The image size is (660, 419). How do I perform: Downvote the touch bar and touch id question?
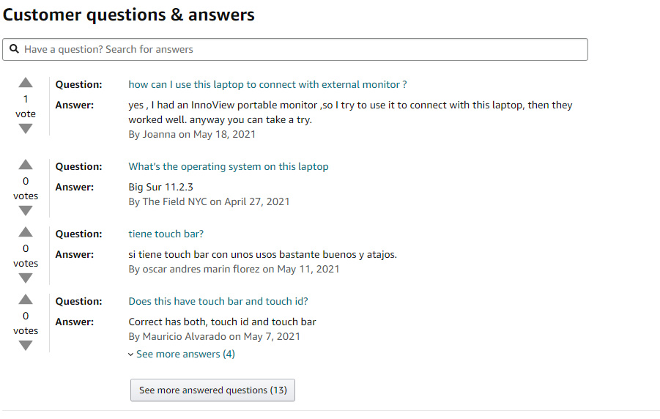click(26, 345)
